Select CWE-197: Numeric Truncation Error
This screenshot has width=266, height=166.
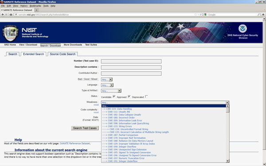pyautogui.click(x=164, y=158)
